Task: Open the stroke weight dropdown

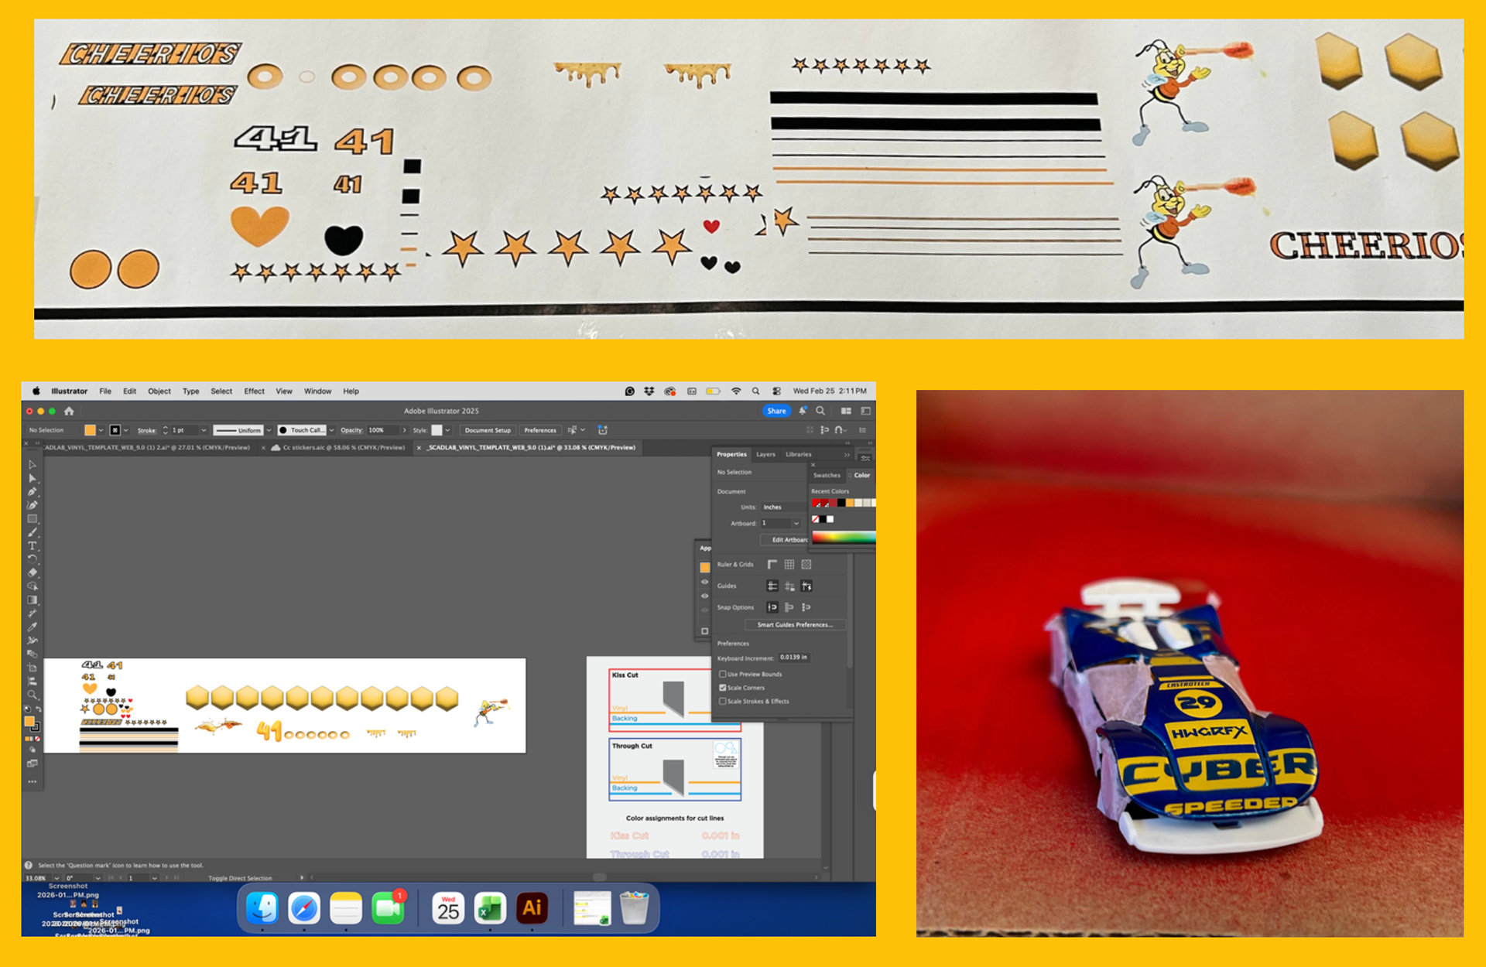Action: point(204,430)
